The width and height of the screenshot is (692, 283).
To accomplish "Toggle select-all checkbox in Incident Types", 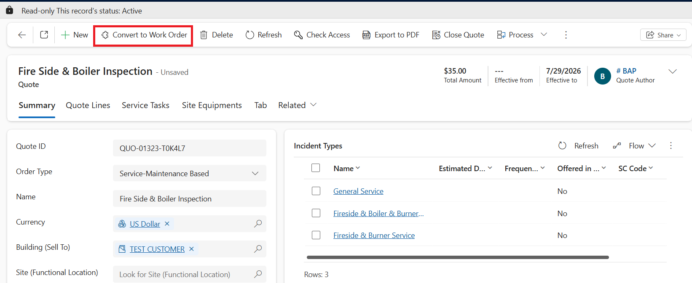I will pos(316,168).
